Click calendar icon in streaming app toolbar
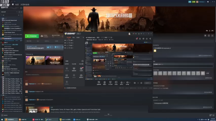 pyautogui.click(x=143, y=39)
